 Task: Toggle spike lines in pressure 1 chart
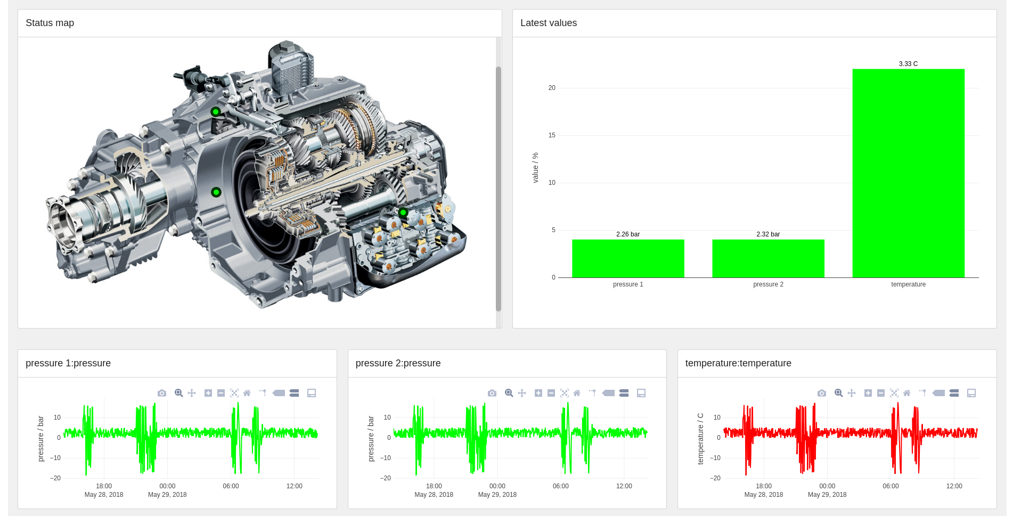(263, 393)
